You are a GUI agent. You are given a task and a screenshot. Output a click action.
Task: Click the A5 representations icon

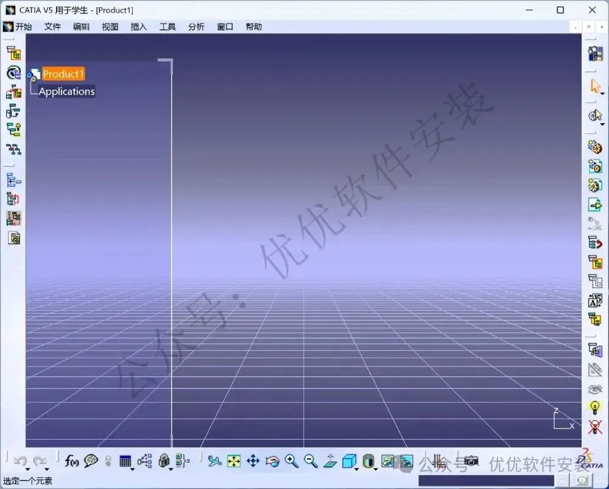click(x=594, y=300)
